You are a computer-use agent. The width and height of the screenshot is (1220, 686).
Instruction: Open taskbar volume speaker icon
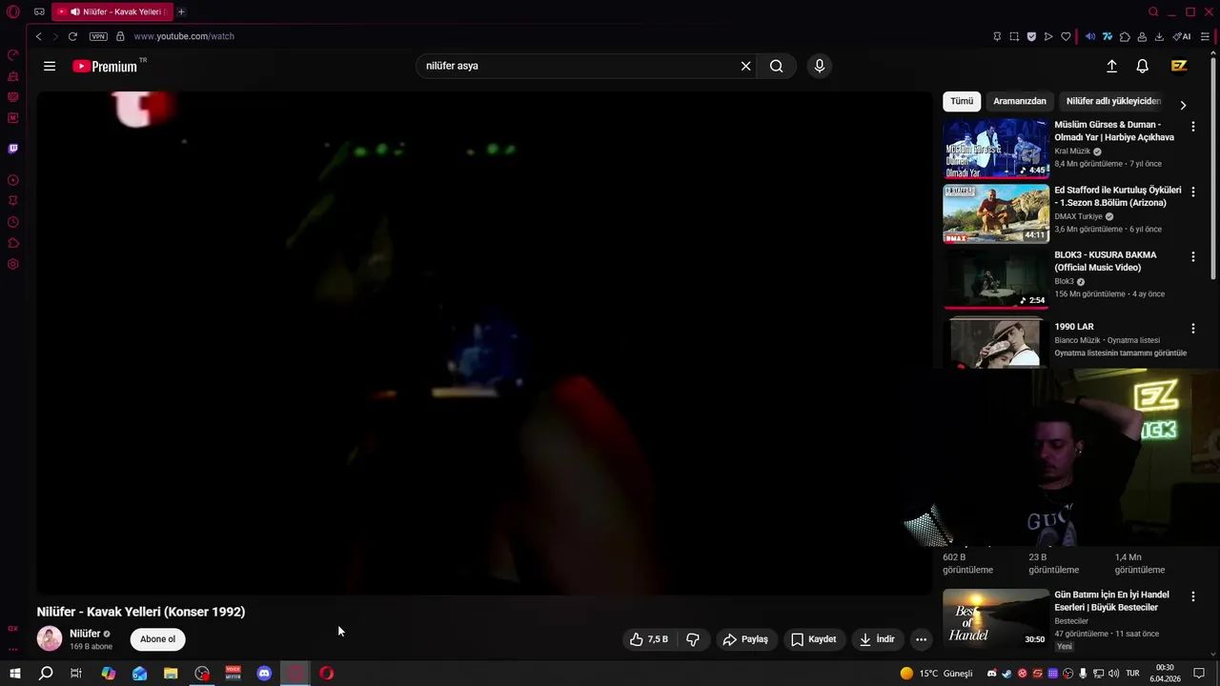pyautogui.click(x=1114, y=674)
